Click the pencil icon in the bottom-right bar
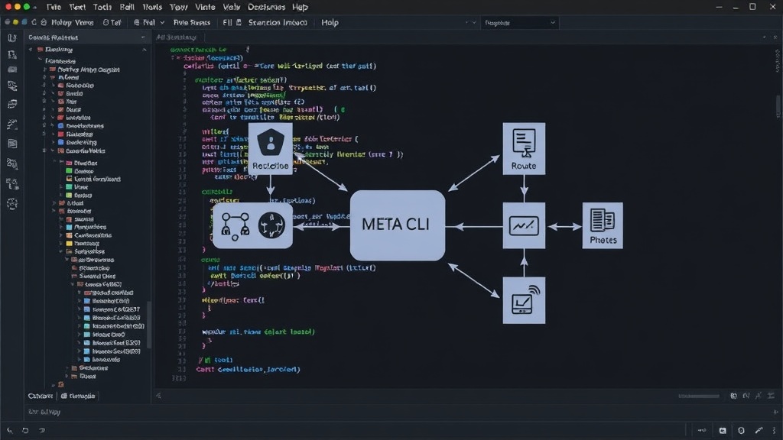783x440 pixels. [x=759, y=430]
